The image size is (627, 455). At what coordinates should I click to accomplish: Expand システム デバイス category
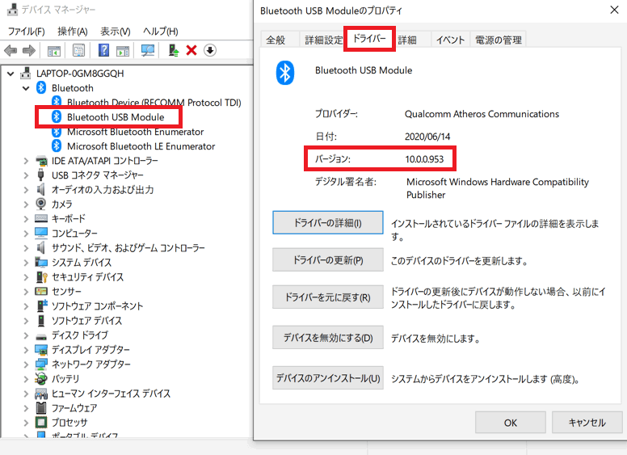(x=26, y=263)
